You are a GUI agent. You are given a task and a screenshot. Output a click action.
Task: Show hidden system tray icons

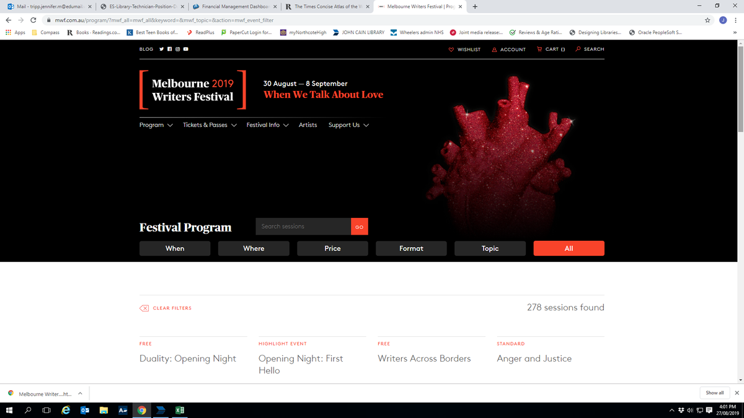pyautogui.click(x=672, y=411)
